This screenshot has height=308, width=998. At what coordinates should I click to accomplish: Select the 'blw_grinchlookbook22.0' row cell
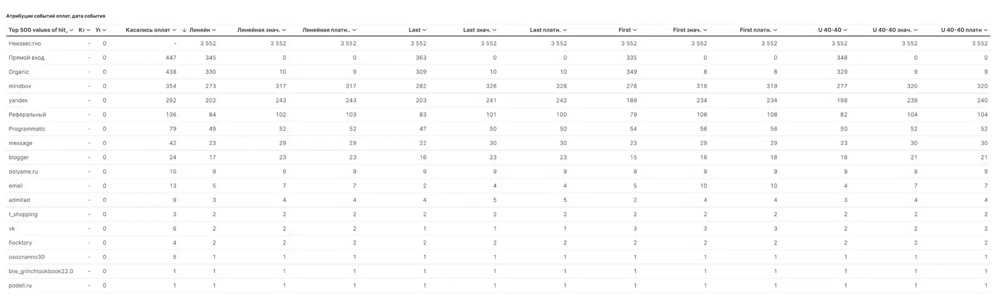pyautogui.click(x=41, y=271)
